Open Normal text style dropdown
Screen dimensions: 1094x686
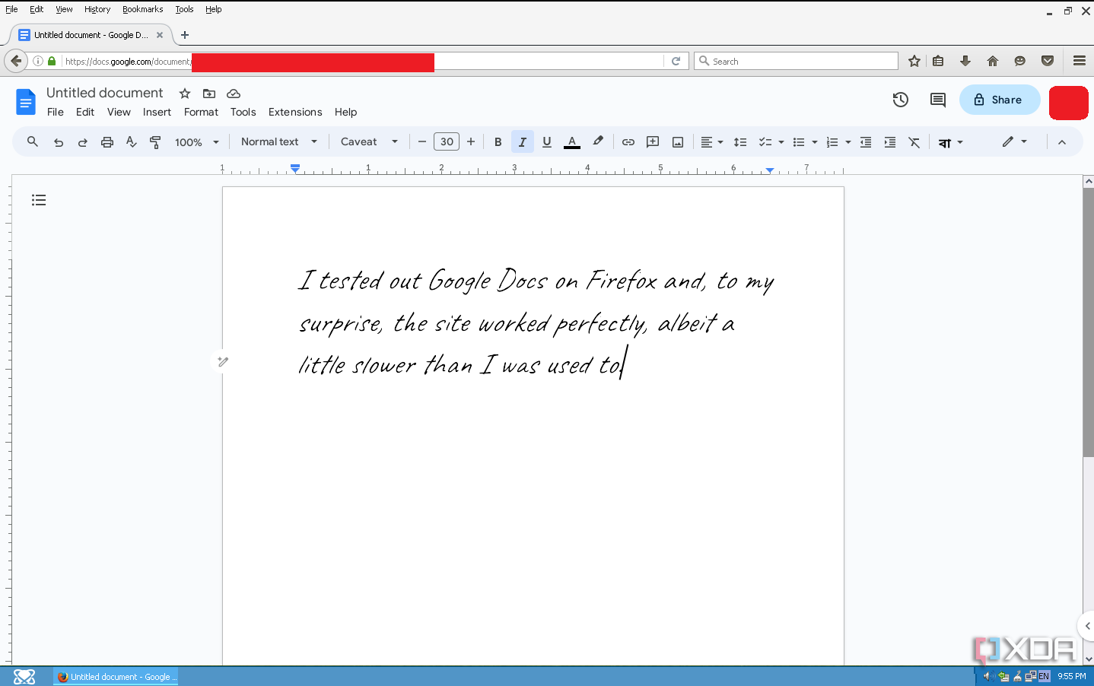pos(279,141)
